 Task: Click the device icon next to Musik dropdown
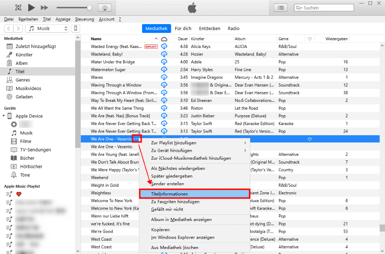pyautogui.click(x=75, y=28)
